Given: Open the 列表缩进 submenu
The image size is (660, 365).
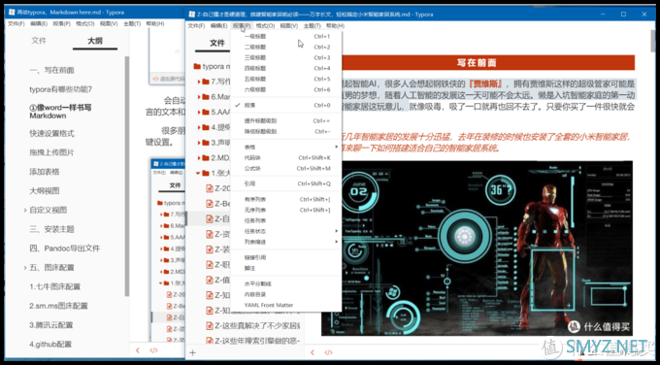Looking at the screenshot, I should (286, 242).
